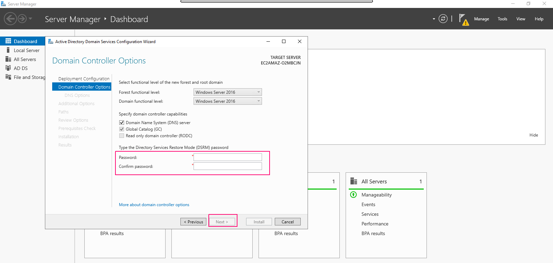The image size is (553, 263).
Task: Click the green Manageability status icon
Action: coord(353,195)
